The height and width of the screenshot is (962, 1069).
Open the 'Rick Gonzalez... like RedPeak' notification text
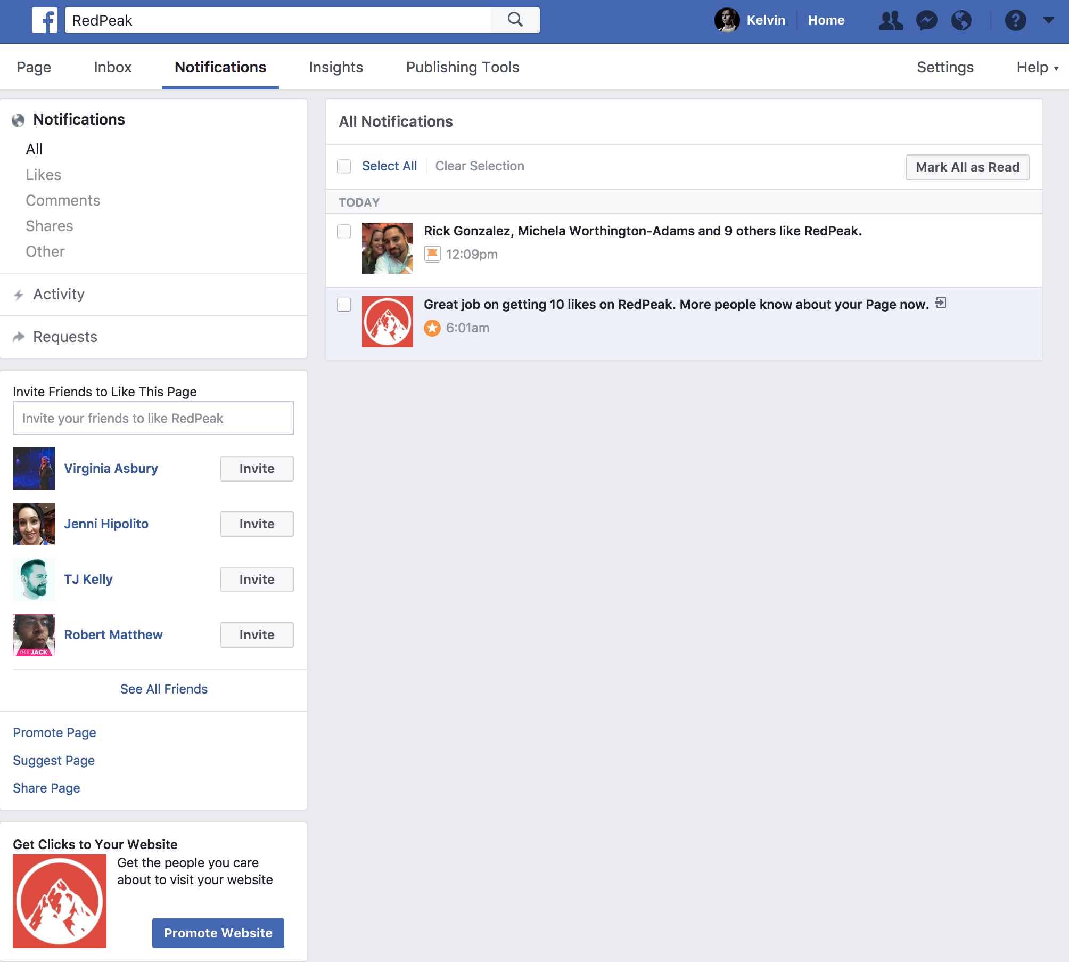(x=643, y=231)
